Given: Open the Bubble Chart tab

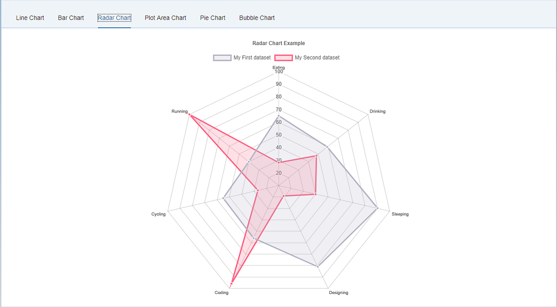Looking at the screenshot, I should (x=257, y=18).
